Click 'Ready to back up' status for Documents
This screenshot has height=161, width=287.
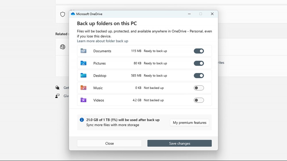[155, 51]
